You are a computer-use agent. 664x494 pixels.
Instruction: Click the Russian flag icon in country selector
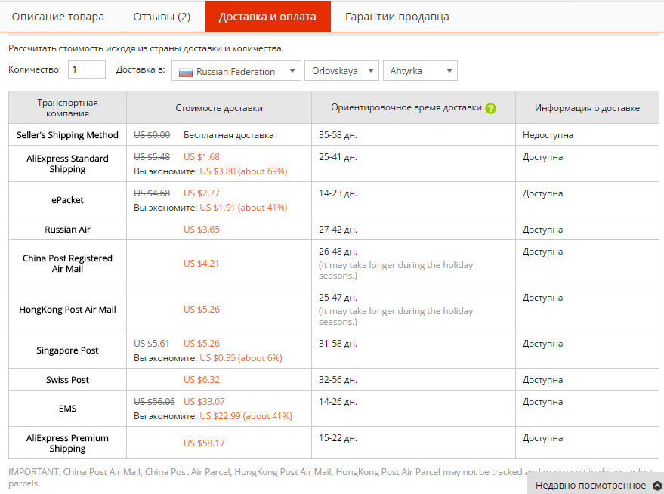pyautogui.click(x=186, y=73)
